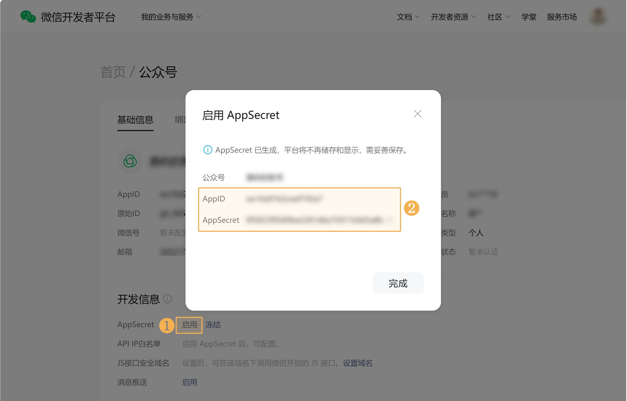Click 启用 in the AppSecret row
Image resolution: width=627 pixels, height=401 pixels.
(189, 325)
